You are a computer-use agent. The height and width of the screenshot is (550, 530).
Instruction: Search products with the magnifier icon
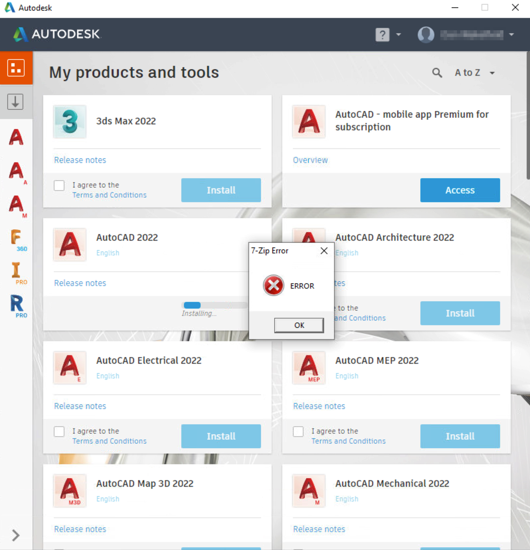[437, 72]
